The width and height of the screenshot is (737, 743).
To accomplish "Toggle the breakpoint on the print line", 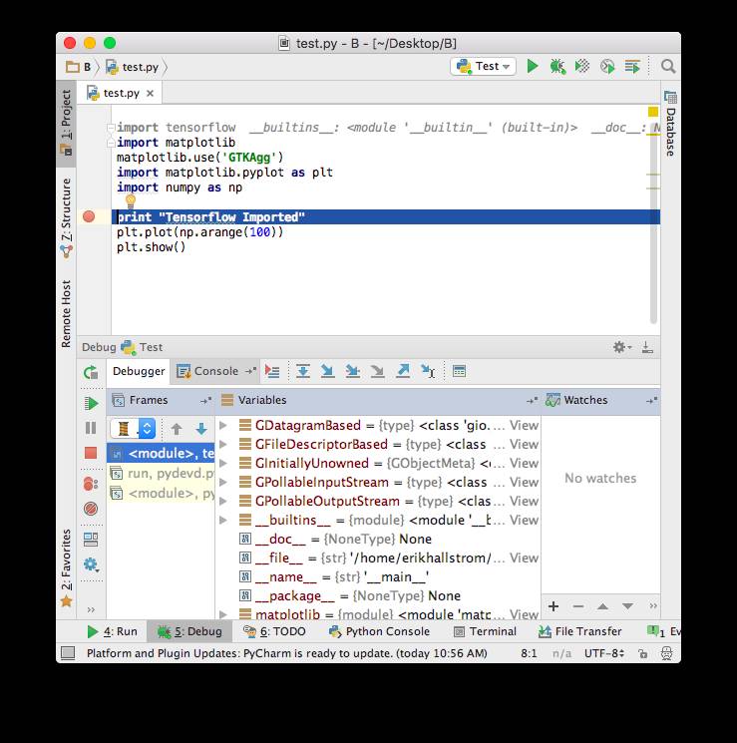I will click(x=89, y=216).
